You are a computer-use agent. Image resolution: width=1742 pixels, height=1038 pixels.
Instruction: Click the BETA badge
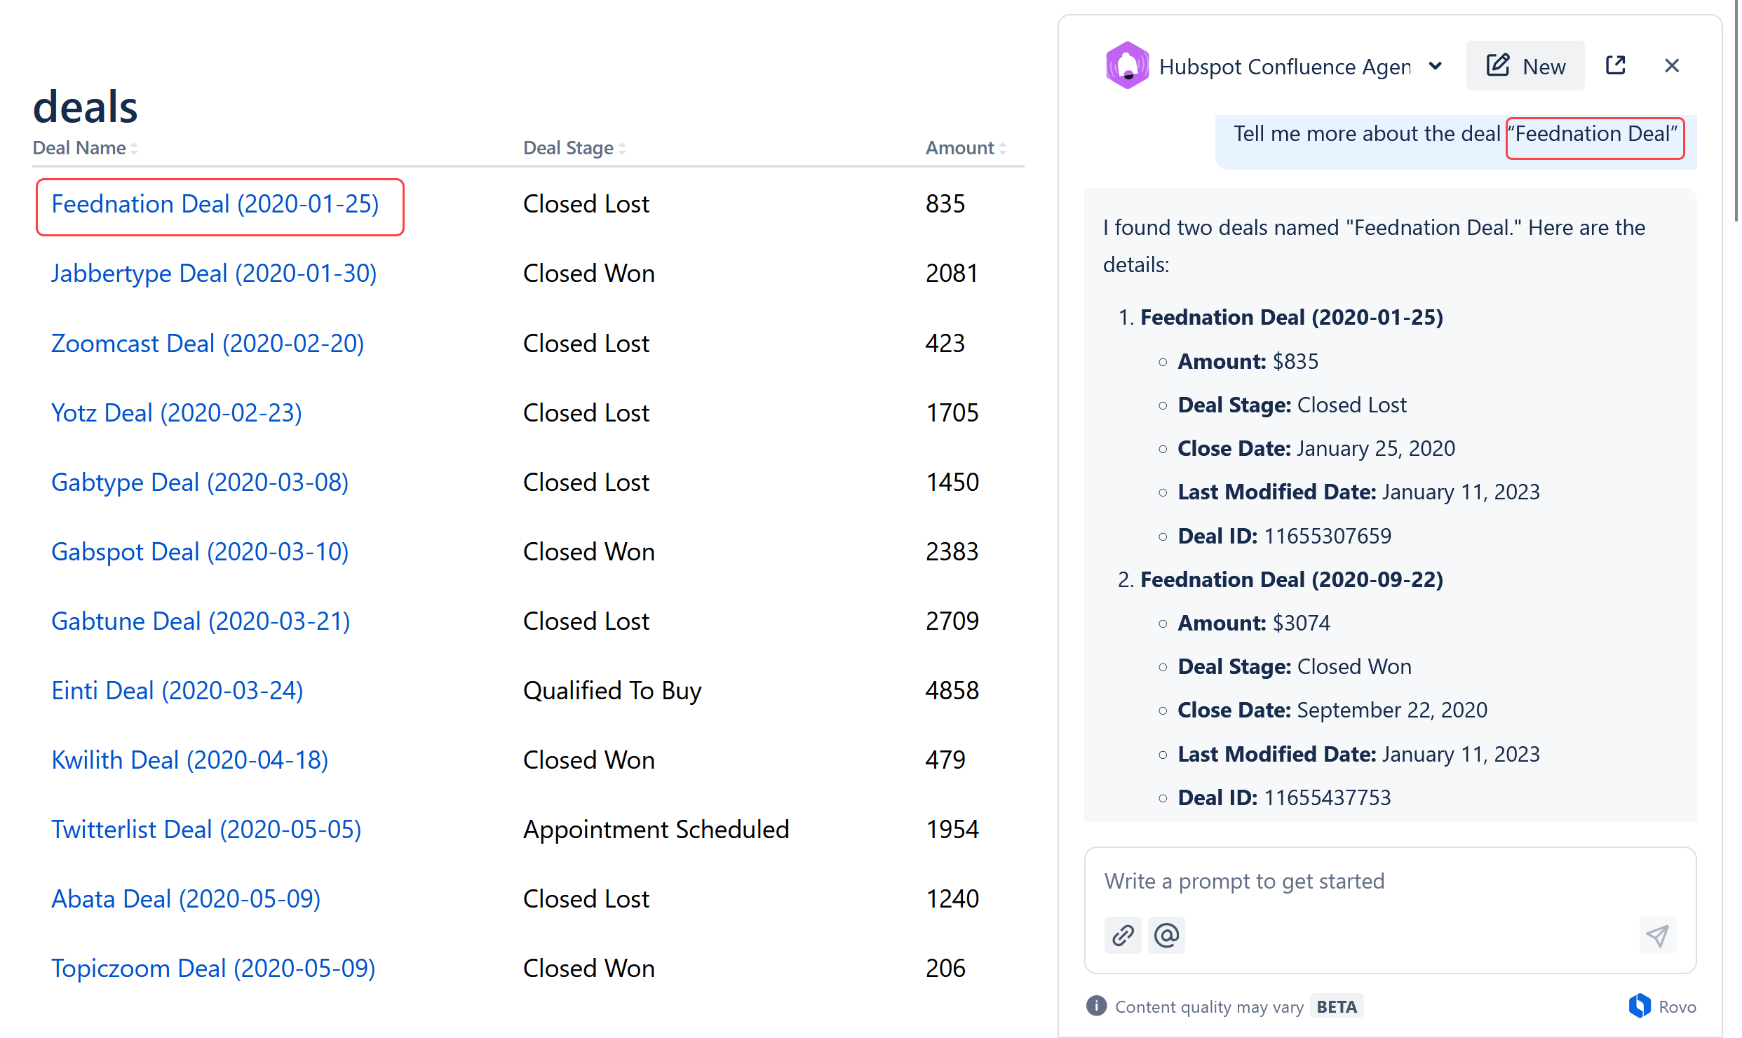1337,1006
